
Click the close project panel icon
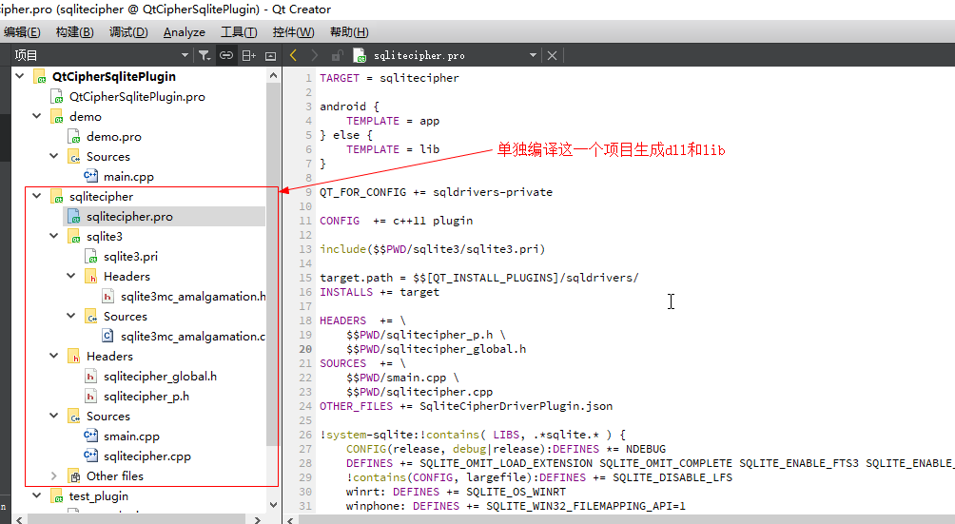[270, 56]
